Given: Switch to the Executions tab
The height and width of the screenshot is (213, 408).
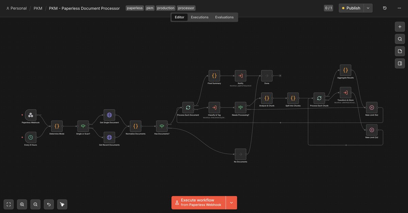Looking at the screenshot, I should click(x=200, y=17).
